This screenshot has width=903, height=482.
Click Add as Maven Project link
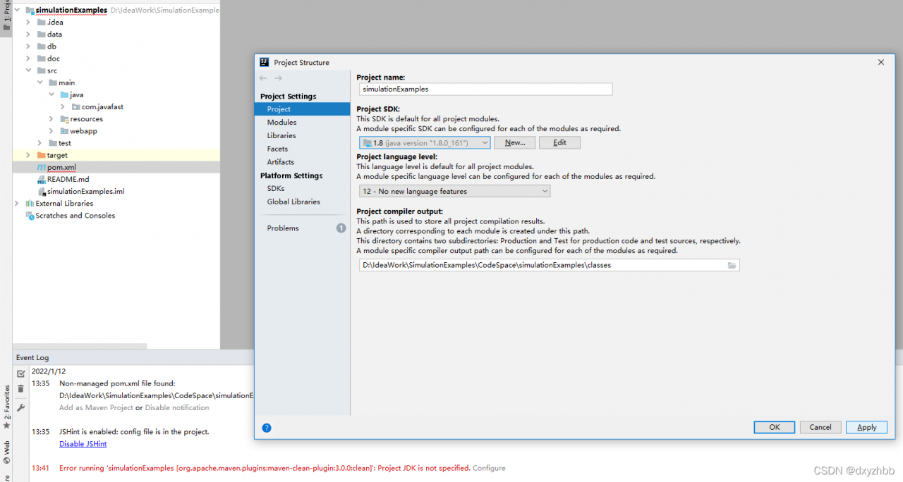(96, 407)
